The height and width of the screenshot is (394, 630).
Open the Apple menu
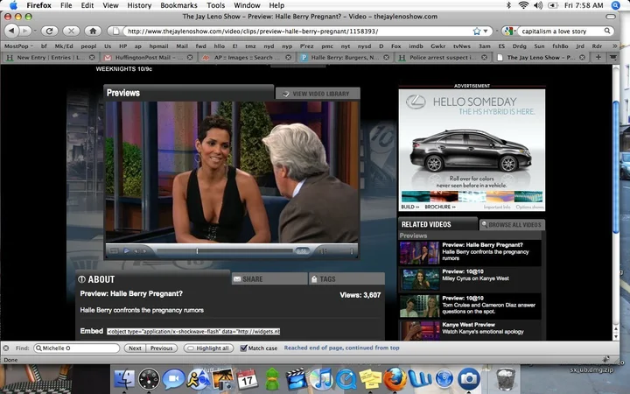[x=13, y=5]
